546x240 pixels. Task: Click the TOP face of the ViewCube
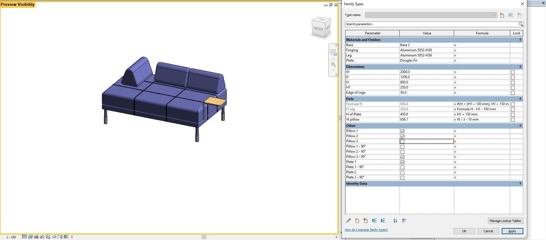click(x=321, y=20)
